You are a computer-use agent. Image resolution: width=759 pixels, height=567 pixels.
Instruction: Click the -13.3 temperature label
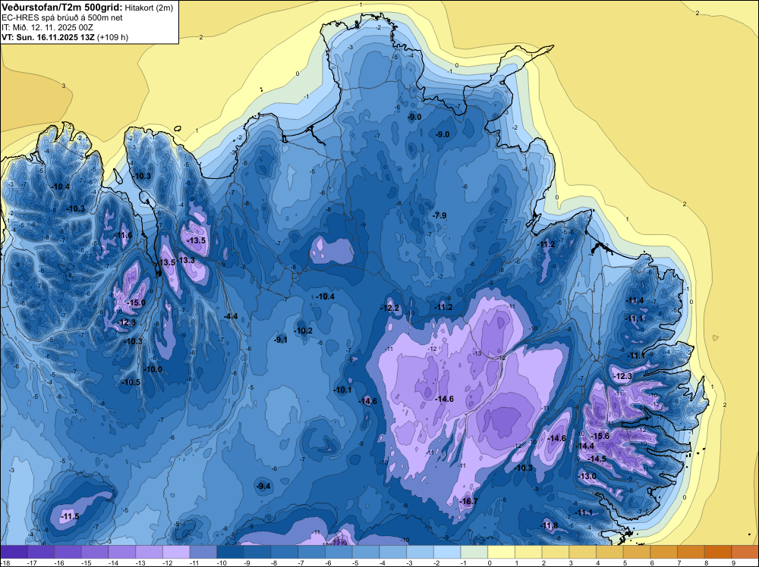(186, 260)
